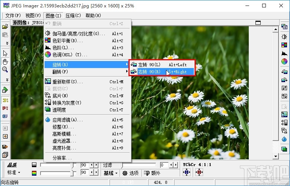The image size is (290, 186).
Task: Click the 额外 extras button
Action: click(x=152, y=173)
